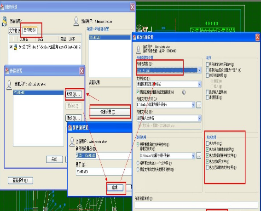The width and height of the screenshot is (261, 211).
Task: Close the 创建传递 dialog
Action: pyautogui.click(x=132, y=7)
